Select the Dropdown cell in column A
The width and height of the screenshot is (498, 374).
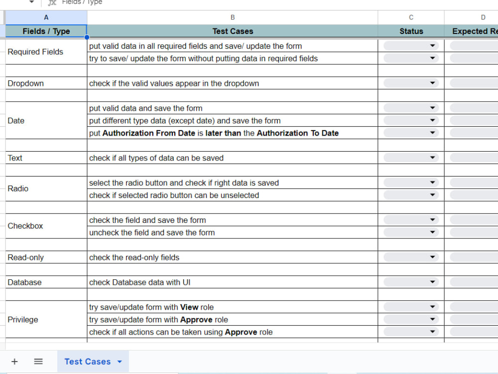(46, 83)
